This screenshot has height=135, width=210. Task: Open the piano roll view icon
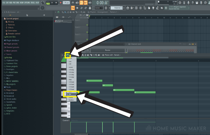(x=132, y=8)
